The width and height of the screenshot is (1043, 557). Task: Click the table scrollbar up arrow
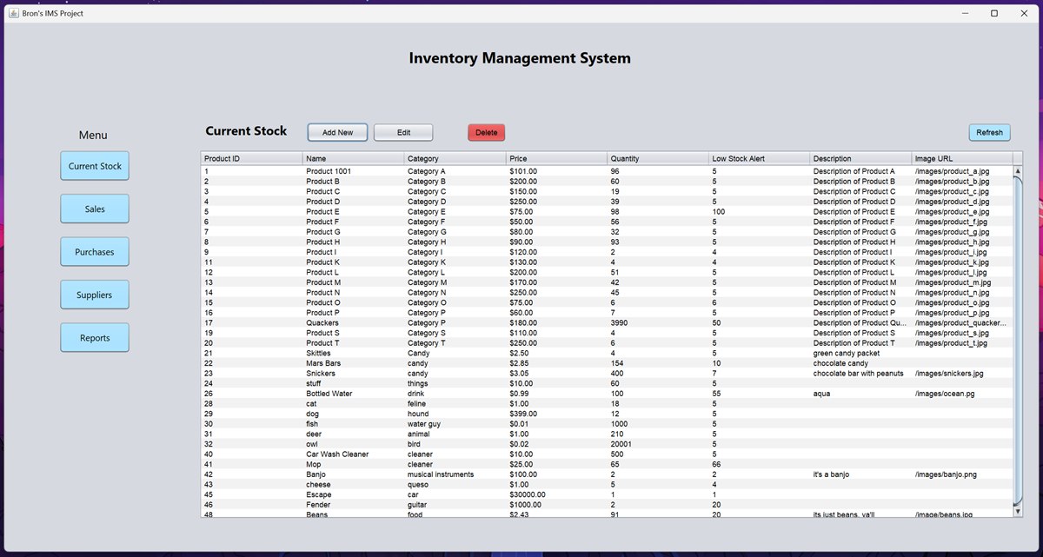click(1019, 171)
